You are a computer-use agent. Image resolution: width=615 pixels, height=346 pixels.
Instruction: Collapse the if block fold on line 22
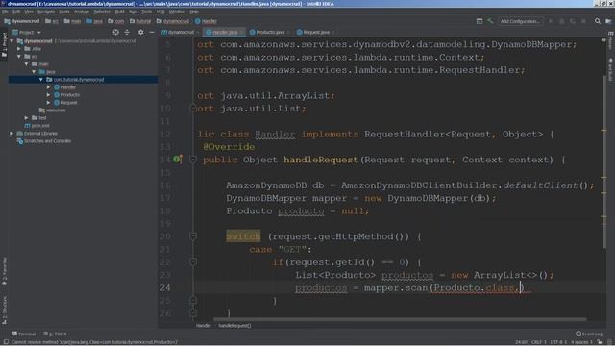tap(192, 261)
